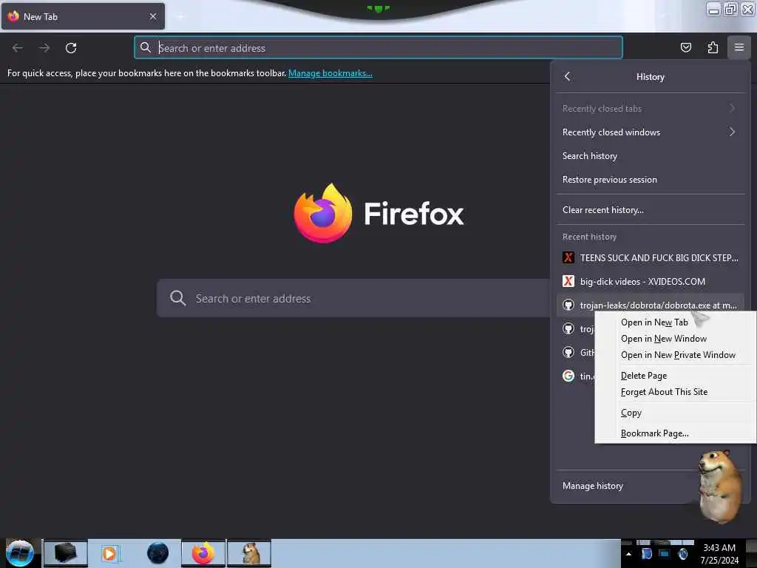Choose Forget About This Site
The width and height of the screenshot is (757, 568).
pos(664,392)
